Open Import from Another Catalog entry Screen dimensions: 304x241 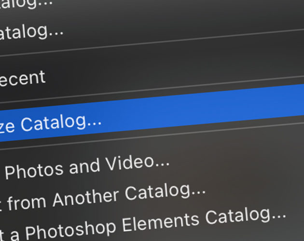click(x=103, y=198)
